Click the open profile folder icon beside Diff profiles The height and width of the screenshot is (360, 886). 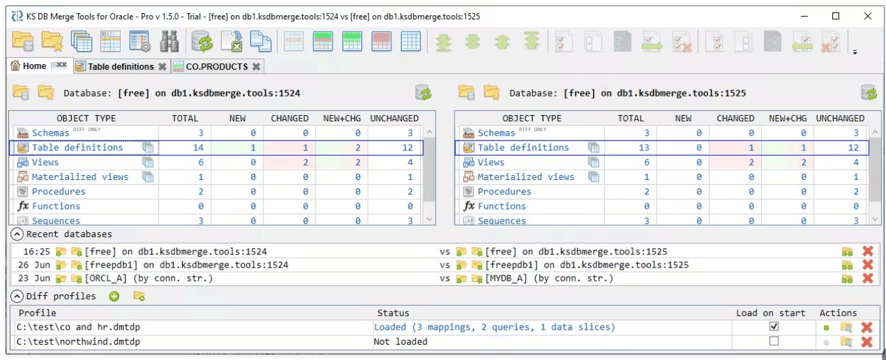coord(139,297)
